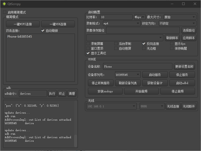Click the 获取设备IP button
This screenshot has height=151, width=201.
pos(155,83)
